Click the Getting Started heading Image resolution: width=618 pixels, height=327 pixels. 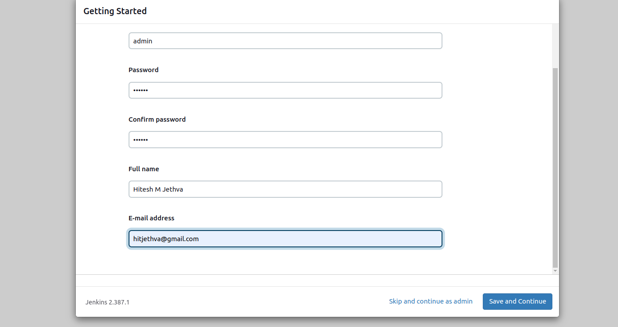click(x=115, y=11)
